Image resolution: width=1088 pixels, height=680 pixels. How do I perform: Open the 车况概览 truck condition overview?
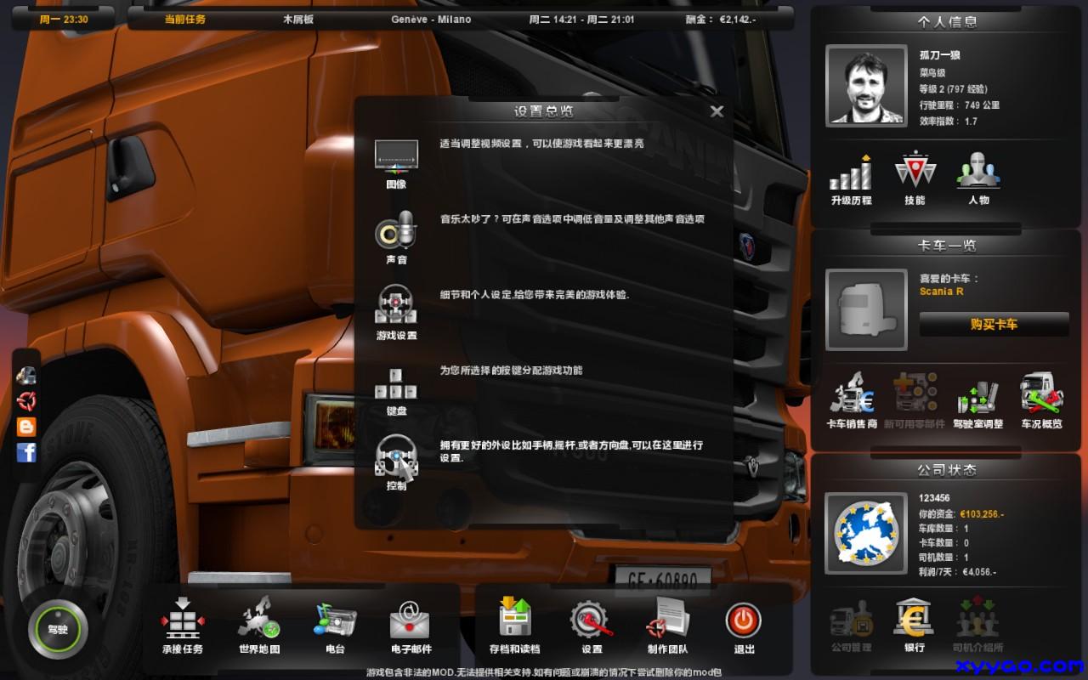pos(1041,395)
